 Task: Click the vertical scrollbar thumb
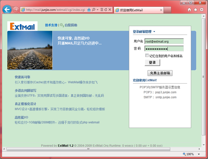pos(204,77)
